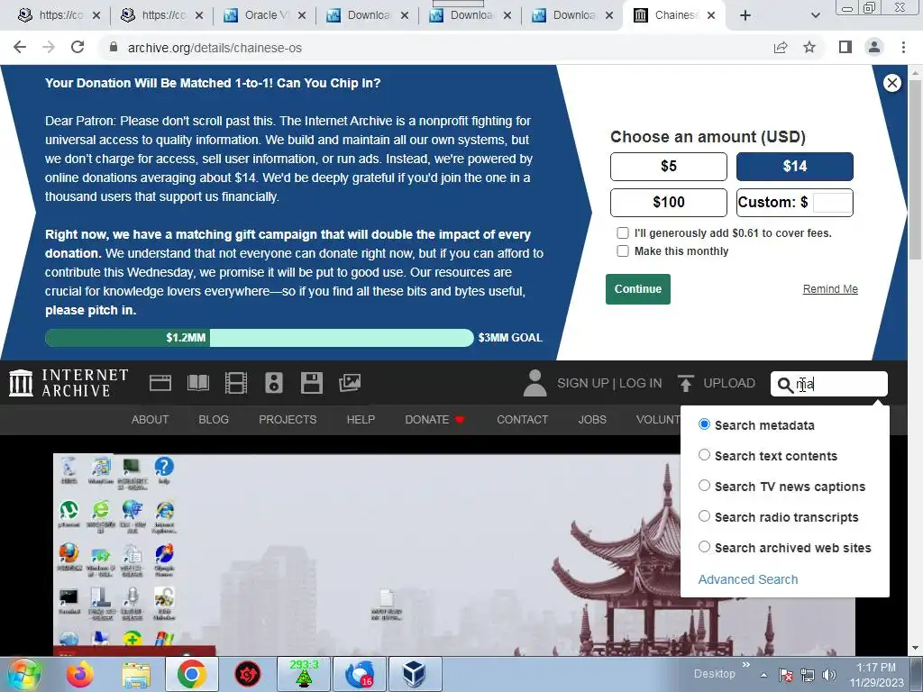Open Chrome three-dot menu
Image resolution: width=923 pixels, height=692 pixels.
pyautogui.click(x=903, y=48)
